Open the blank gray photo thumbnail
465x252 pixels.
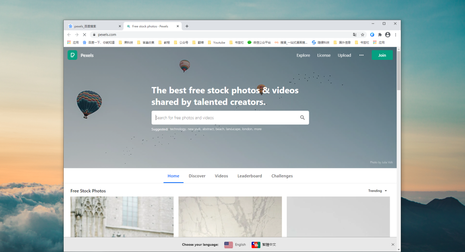pos(338,217)
